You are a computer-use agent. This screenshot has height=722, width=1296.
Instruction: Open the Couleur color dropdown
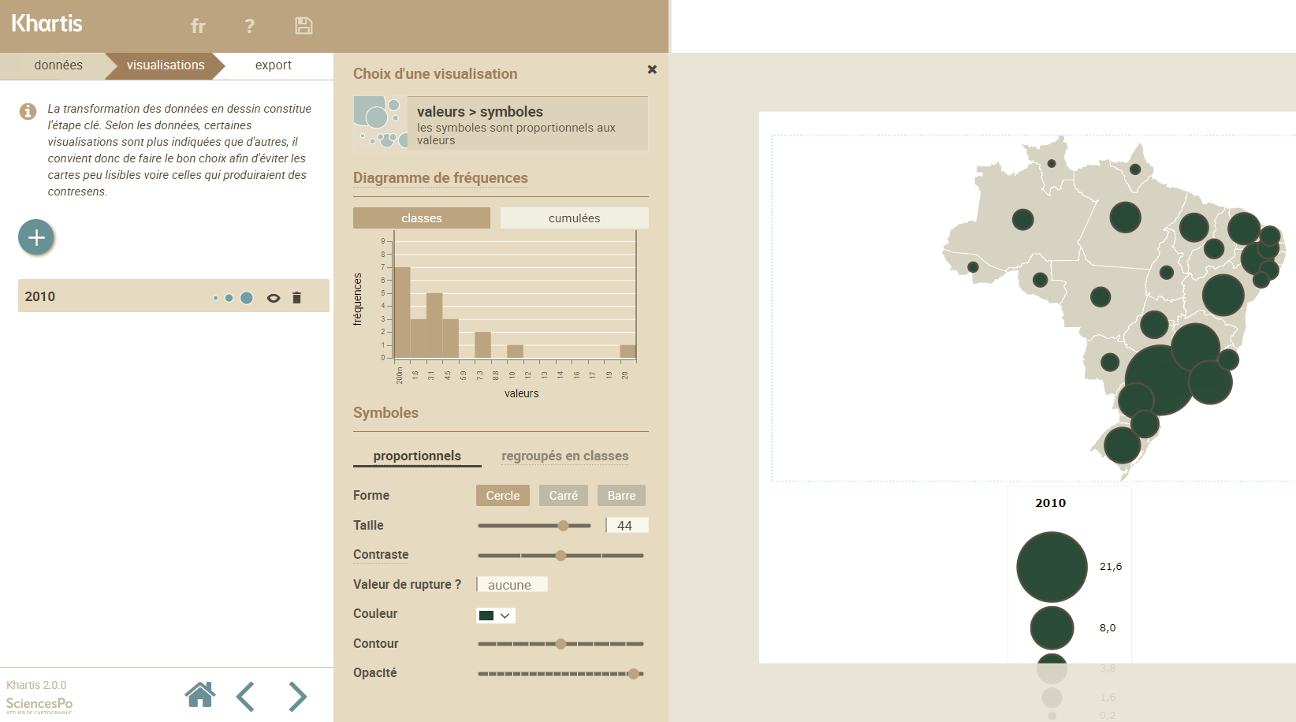(495, 616)
